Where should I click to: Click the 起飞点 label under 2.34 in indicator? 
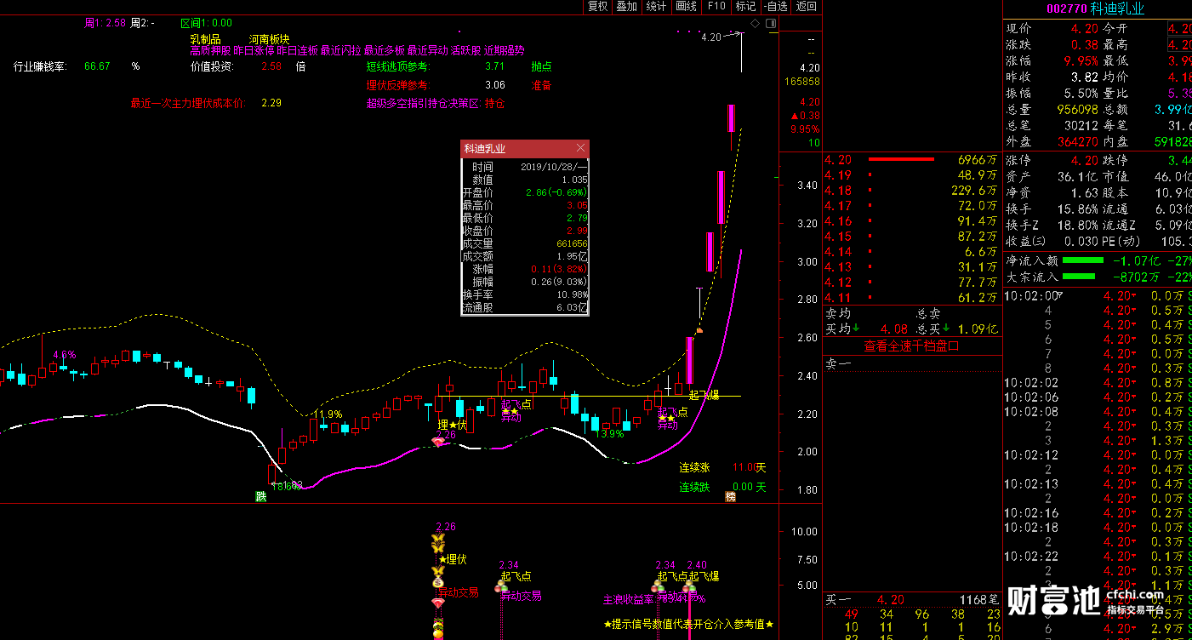point(516,576)
